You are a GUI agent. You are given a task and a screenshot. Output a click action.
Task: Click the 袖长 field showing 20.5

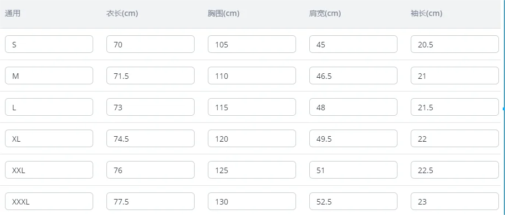coord(455,44)
